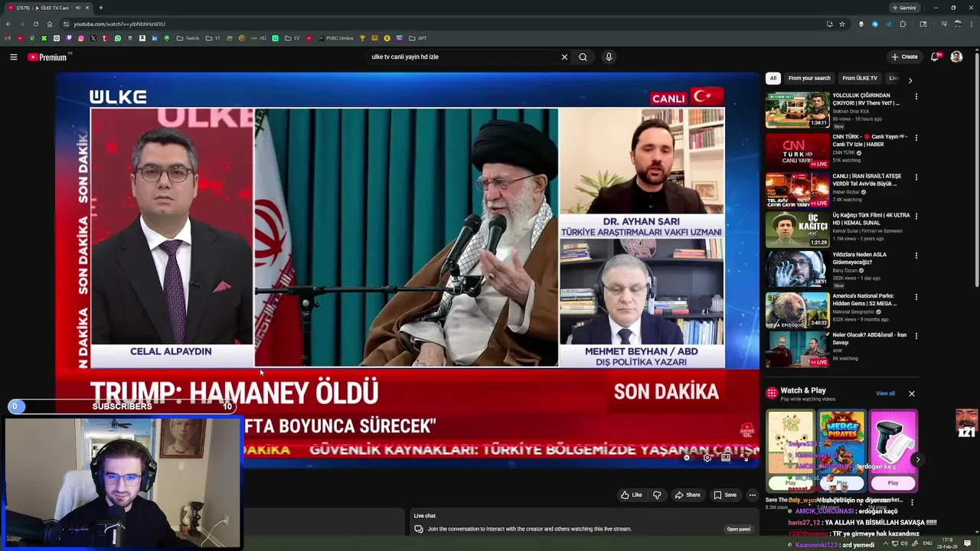Play the Merge Pirates game
Image resolution: width=980 pixels, height=551 pixels.
click(x=841, y=483)
